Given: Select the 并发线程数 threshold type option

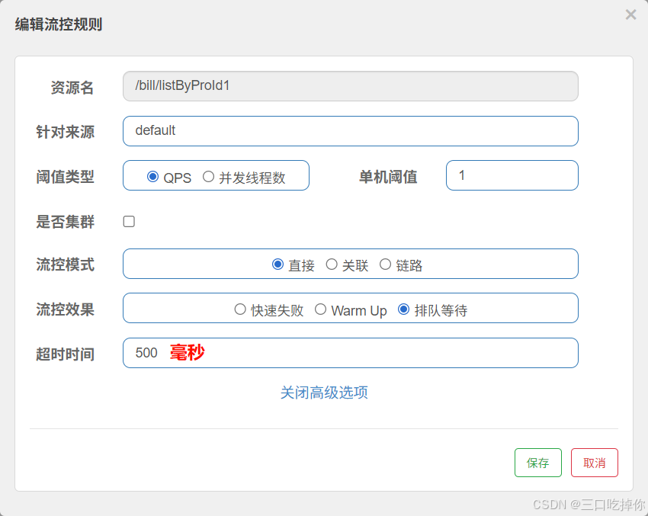Looking at the screenshot, I should click(208, 177).
